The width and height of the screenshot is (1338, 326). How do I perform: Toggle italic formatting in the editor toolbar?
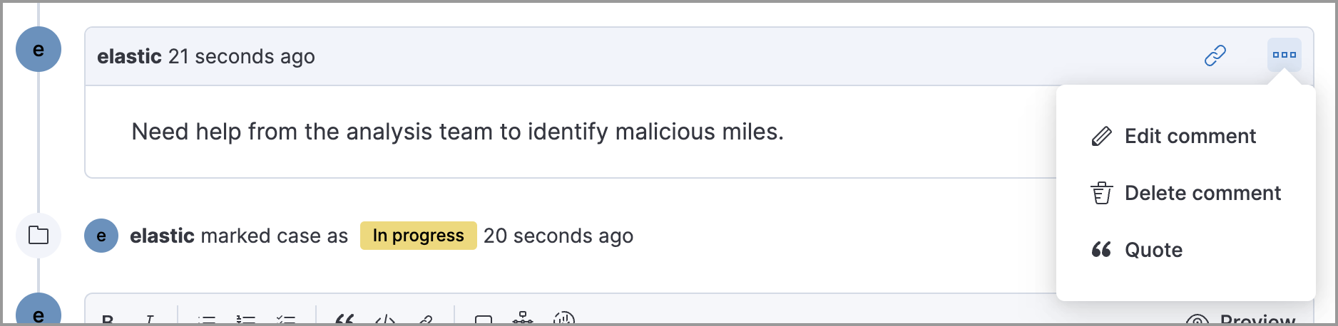(x=150, y=320)
